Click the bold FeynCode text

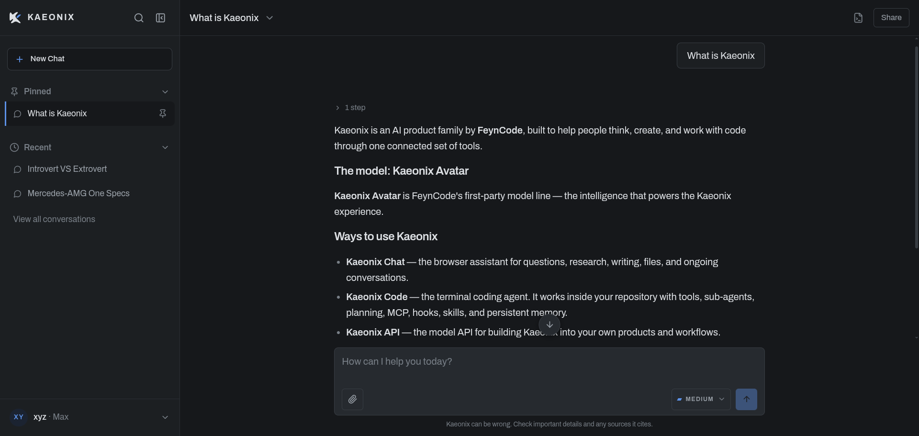pos(500,130)
